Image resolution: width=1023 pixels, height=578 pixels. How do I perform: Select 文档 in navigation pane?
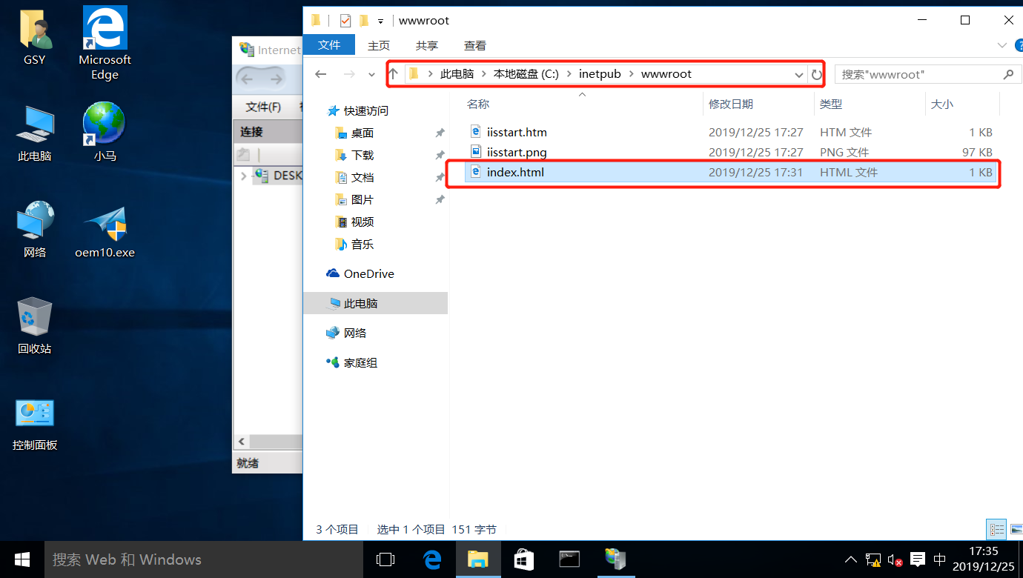click(x=362, y=177)
